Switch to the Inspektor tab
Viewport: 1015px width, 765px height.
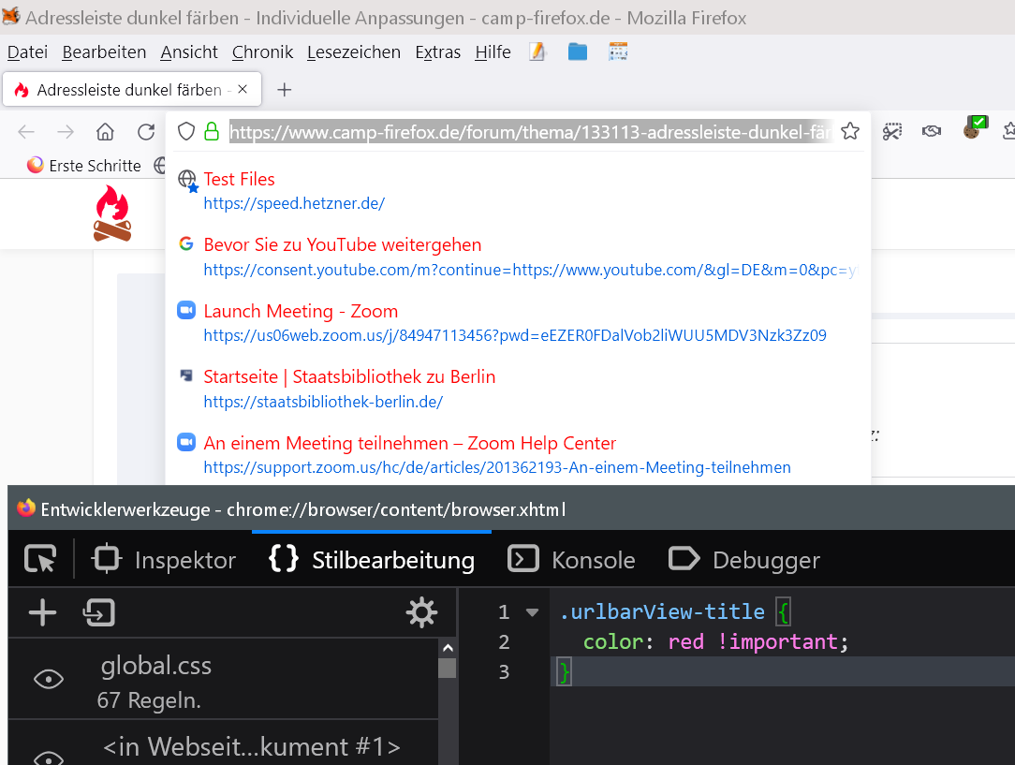tap(164, 560)
